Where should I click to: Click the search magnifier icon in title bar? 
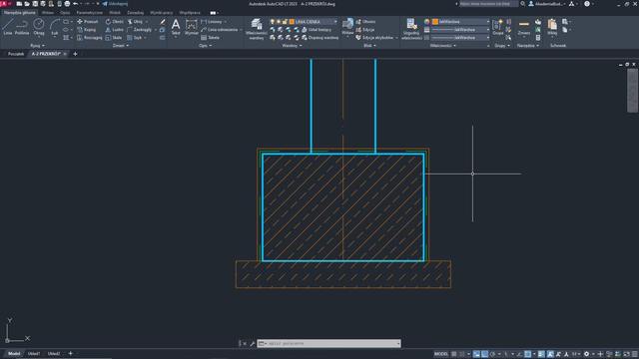tap(523, 4)
